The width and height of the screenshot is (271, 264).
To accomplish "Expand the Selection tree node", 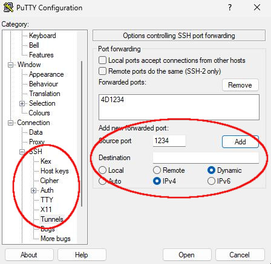I will coord(22,103).
